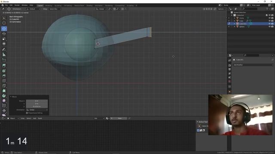Select the Measure tool
Screen dimensions: 275x154
coord(4,55)
